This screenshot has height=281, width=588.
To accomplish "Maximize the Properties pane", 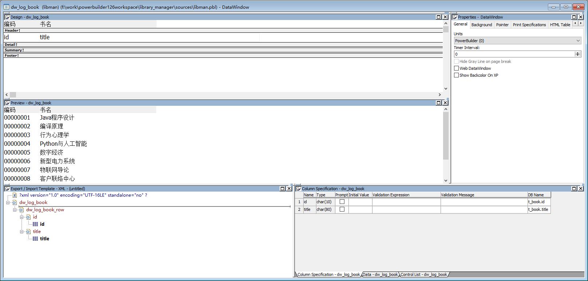I will point(574,17).
